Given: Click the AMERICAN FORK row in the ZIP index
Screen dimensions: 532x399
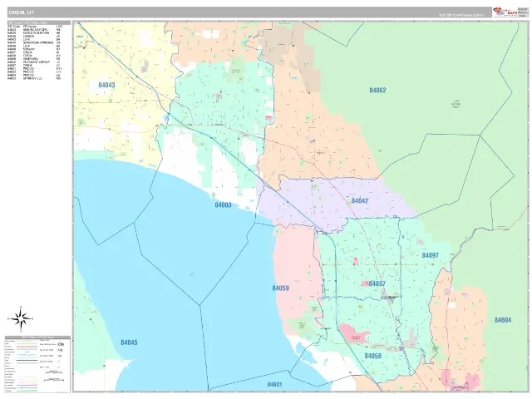Looking at the screenshot, I should click(x=34, y=30).
